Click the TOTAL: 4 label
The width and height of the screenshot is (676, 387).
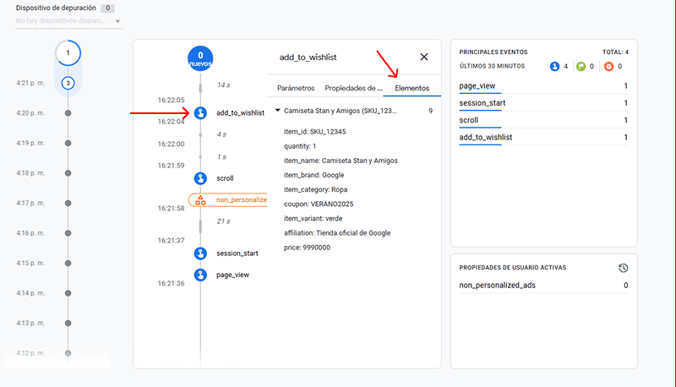(615, 52)
